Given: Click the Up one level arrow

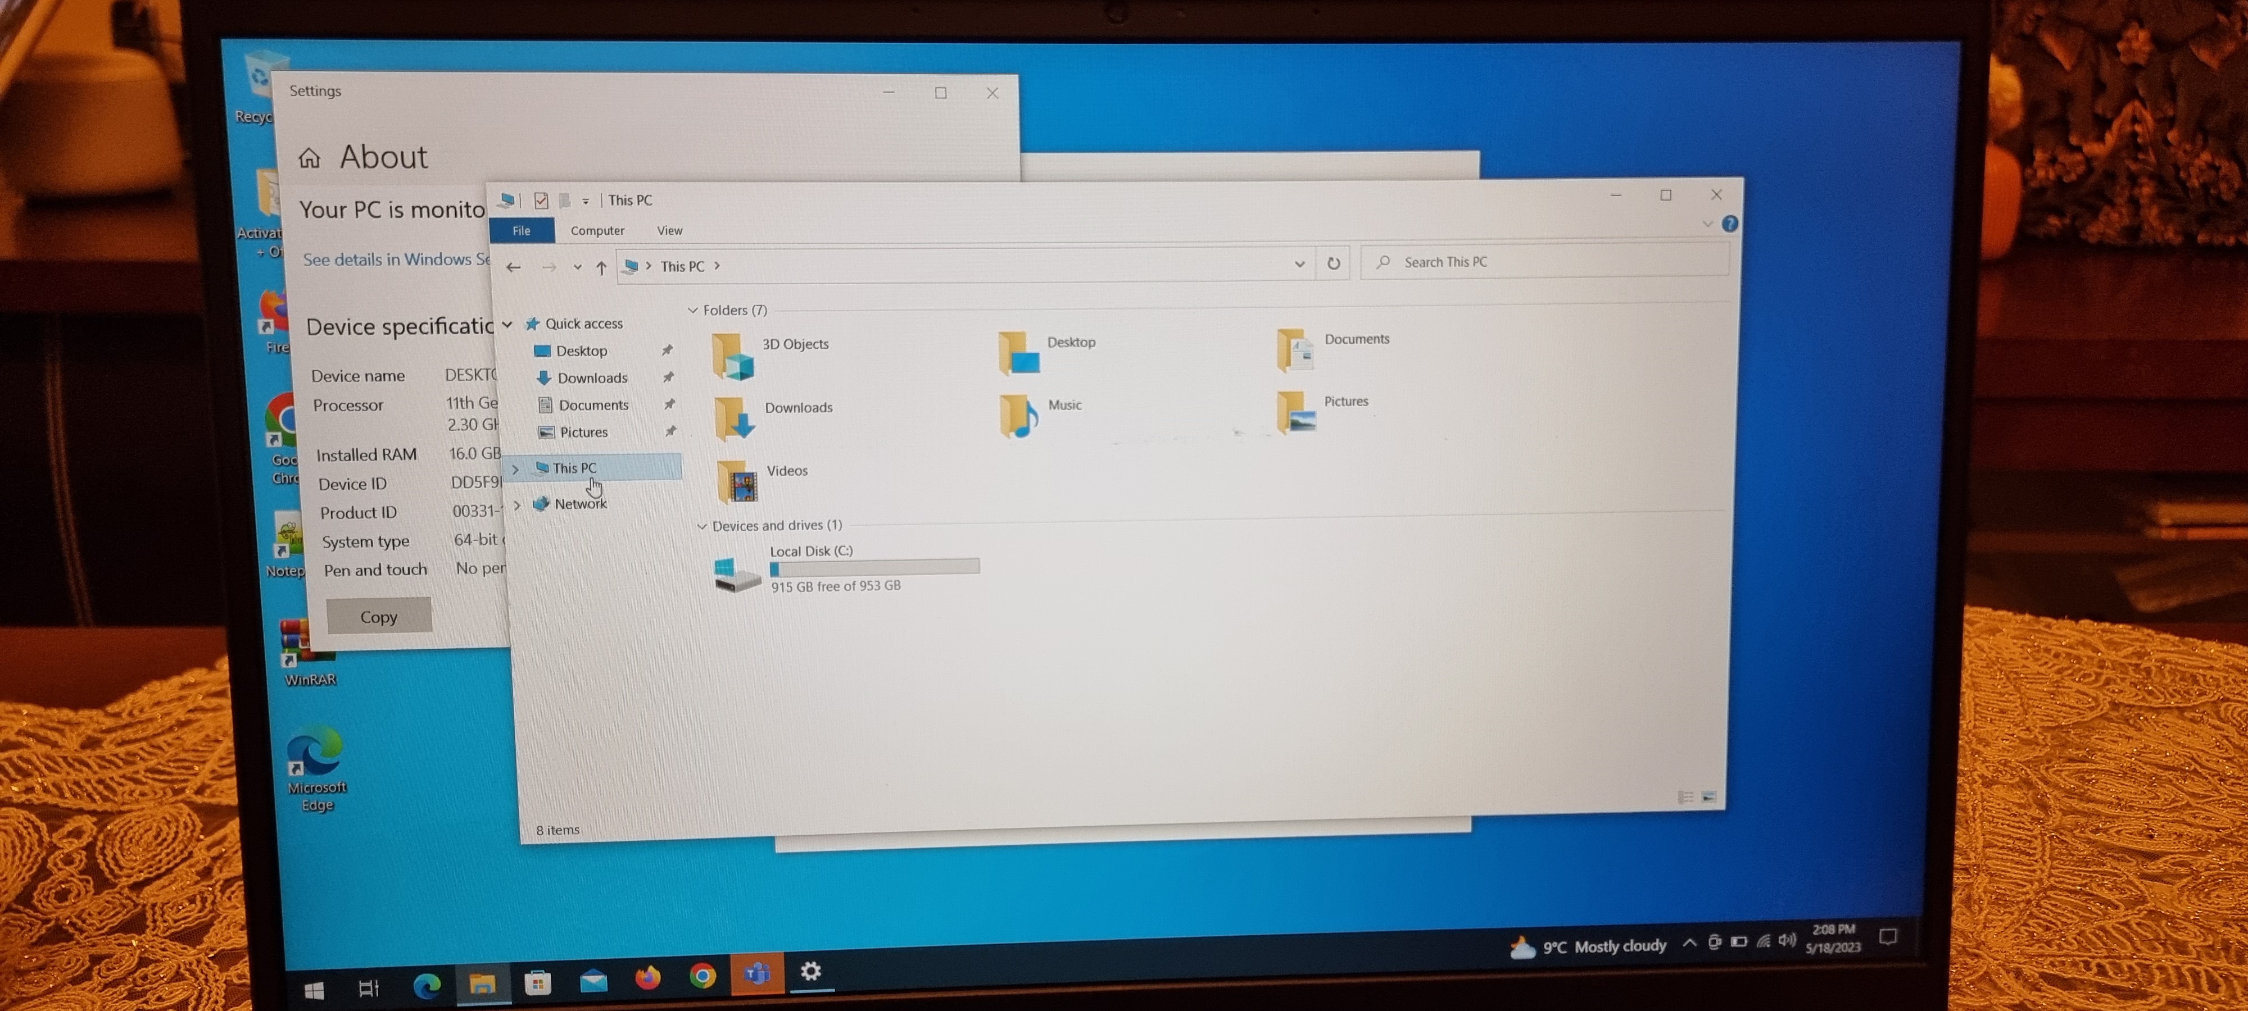Looking at the screenshot, I should pos(601,267).
